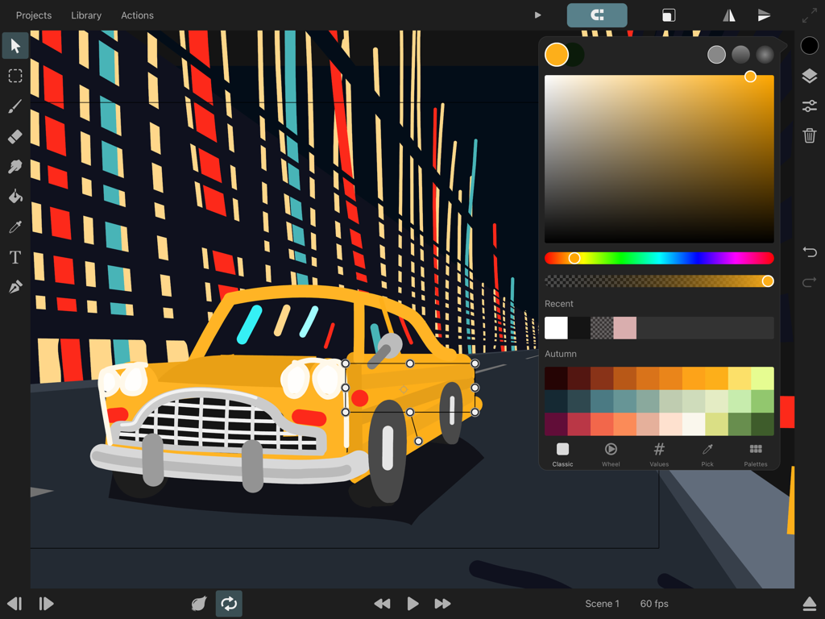Switch to the Wheel color tab
Image resolution: width=825 pixels, height=619 pixels.
click(x=611, y=454)
